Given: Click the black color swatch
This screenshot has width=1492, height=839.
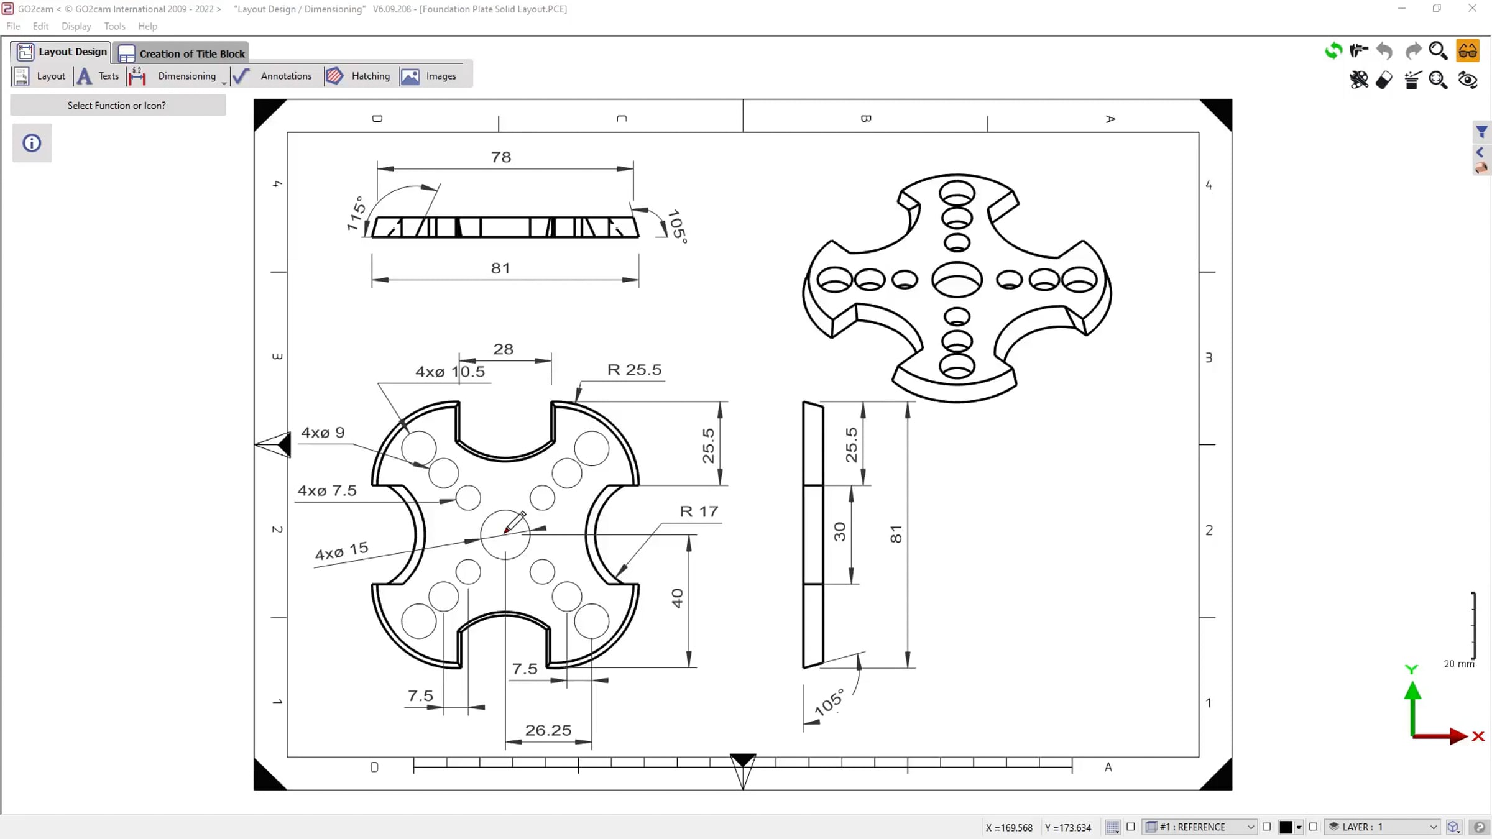Looking at the screenshot, I should coord(1286,827).
